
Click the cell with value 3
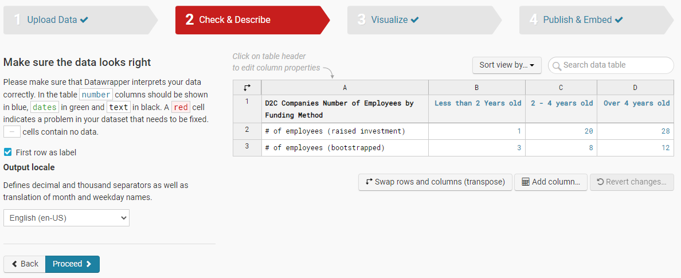tap(476, 147)
